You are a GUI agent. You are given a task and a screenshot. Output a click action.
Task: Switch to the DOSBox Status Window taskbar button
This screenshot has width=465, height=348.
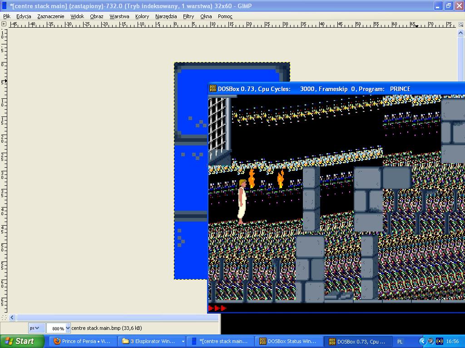[289, 341]
